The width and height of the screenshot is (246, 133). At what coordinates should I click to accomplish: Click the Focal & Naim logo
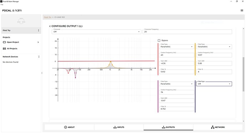pyautogui.click(x=12, y=10)
